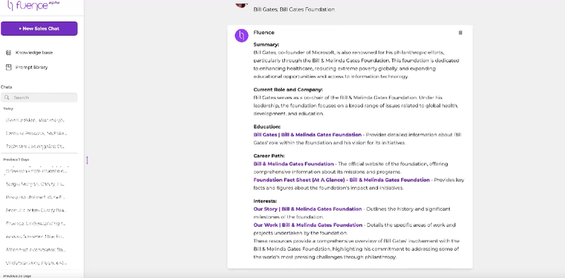
Task: Open 'Our Story | Bill & Melinda Gates Foundation' link
Action: tap(308, 209)
